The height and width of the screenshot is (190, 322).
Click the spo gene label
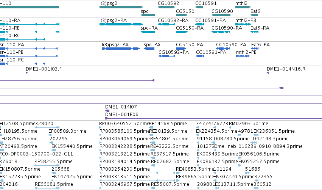coord(145,11)
